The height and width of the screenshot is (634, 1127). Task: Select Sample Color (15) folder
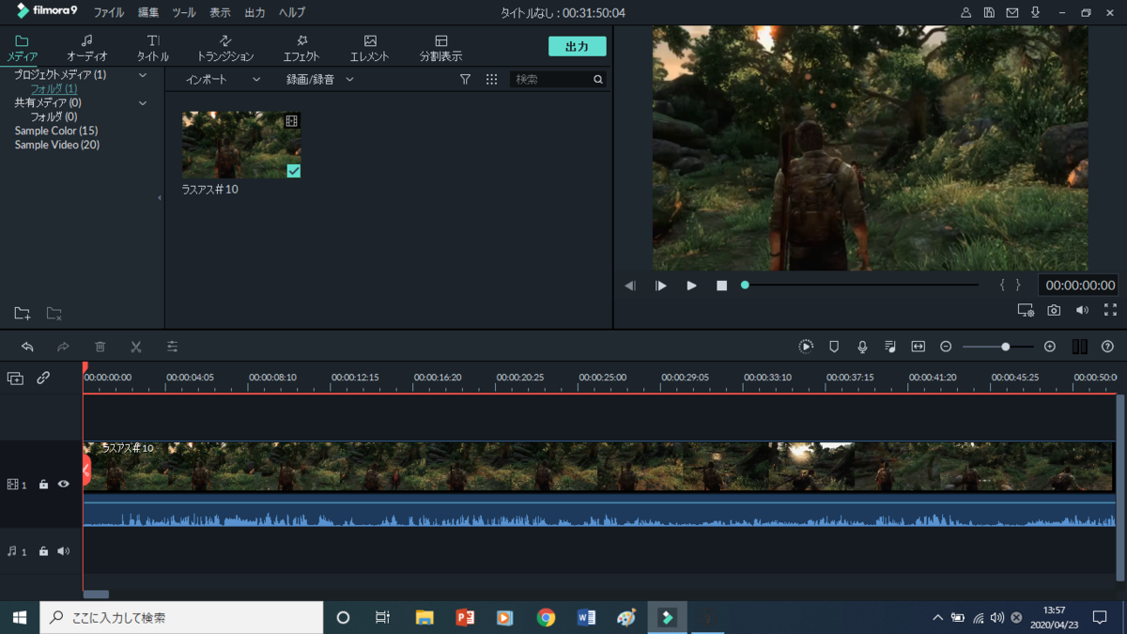pyautogui.click(x=56, y=131)
